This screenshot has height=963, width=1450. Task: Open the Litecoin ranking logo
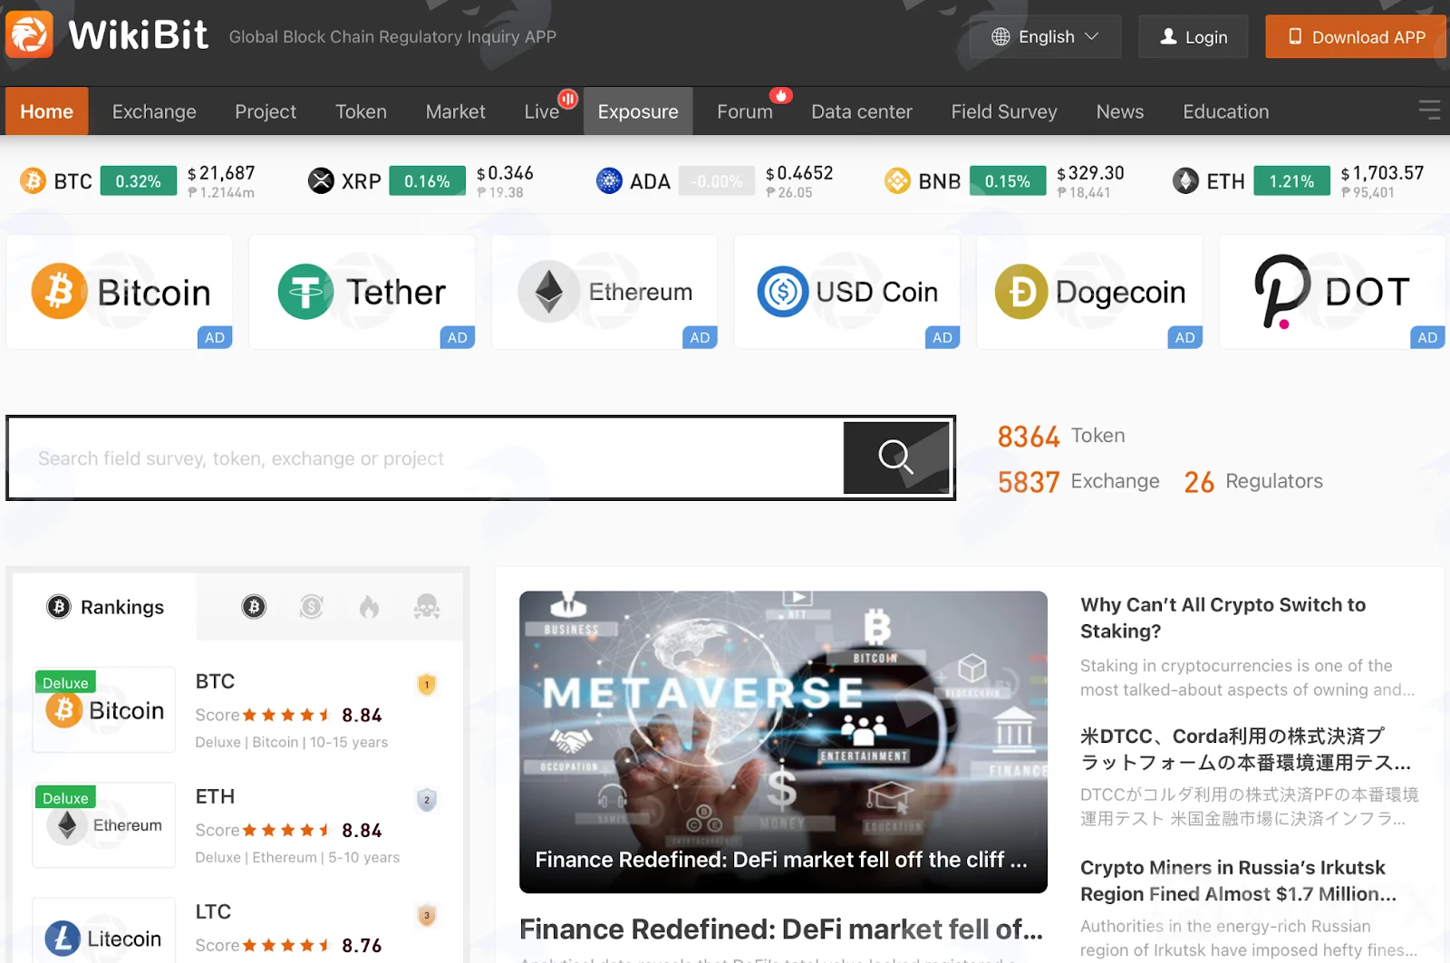[104, 930]
